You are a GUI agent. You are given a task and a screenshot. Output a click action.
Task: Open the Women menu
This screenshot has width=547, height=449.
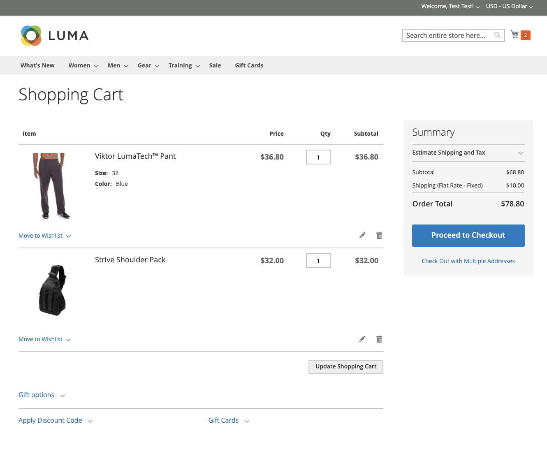(x=83, y=65)
